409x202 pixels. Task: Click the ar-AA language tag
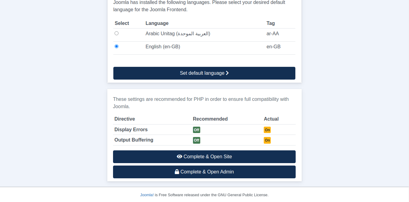tap(273, 34)
